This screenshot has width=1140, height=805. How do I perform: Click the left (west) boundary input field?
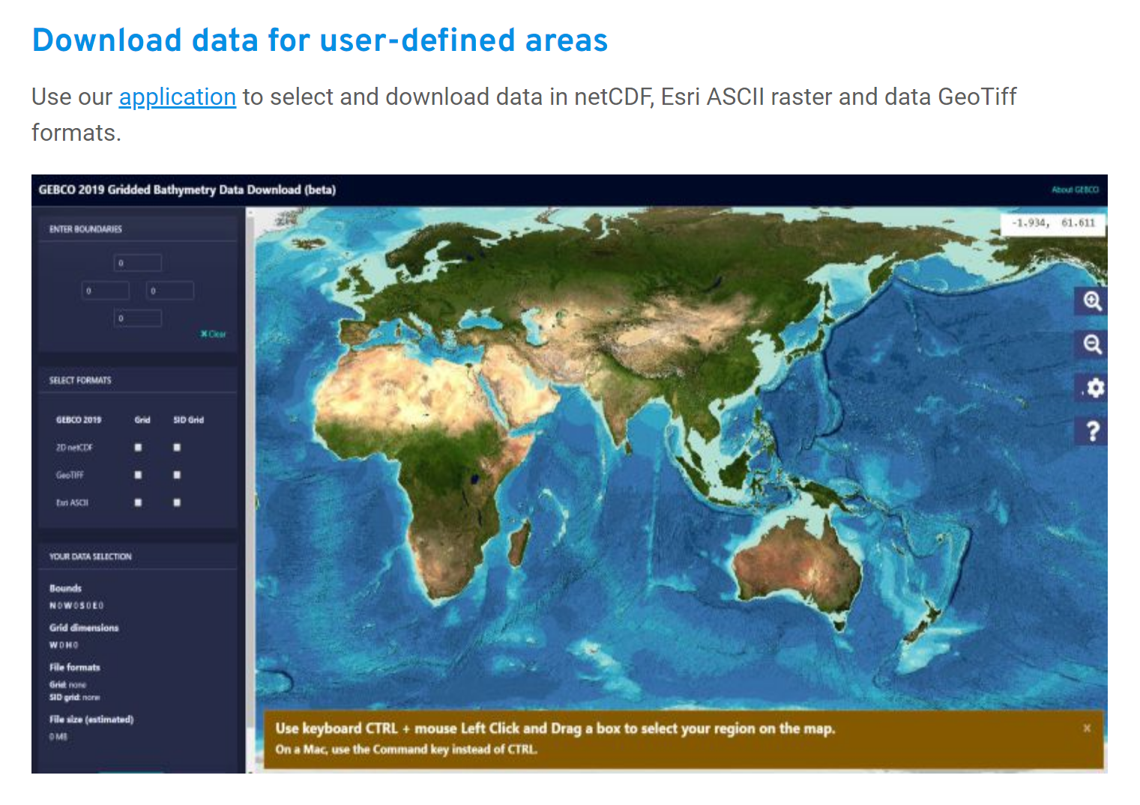(x=106, y=291)
